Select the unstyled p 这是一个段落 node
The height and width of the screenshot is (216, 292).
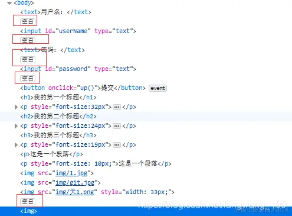51,154
